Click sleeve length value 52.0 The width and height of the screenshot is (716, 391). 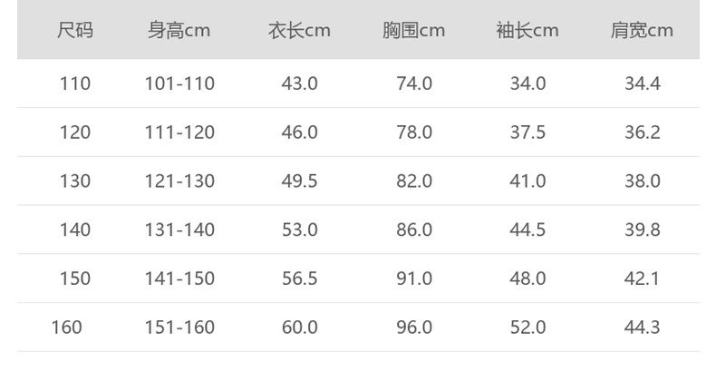click(x=527, y=327)
